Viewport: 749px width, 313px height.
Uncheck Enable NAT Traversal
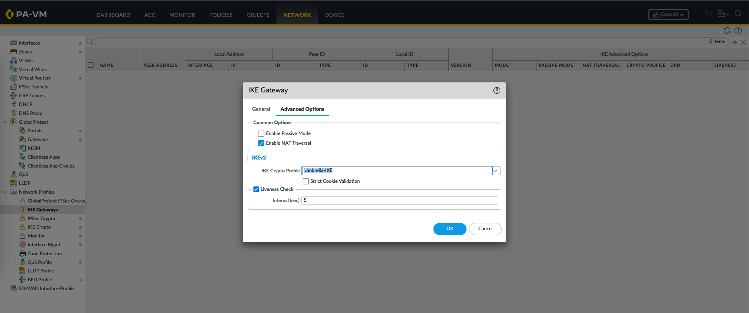coord(261,143)
